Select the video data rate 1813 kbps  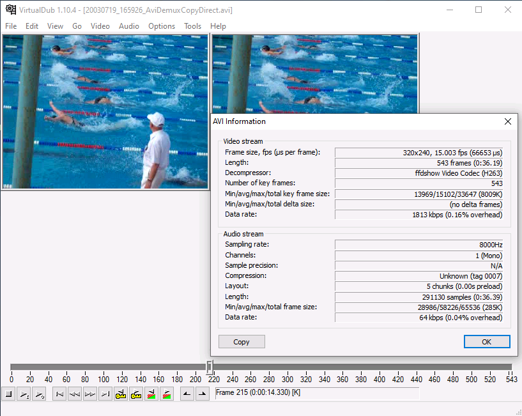coord(418,215)
